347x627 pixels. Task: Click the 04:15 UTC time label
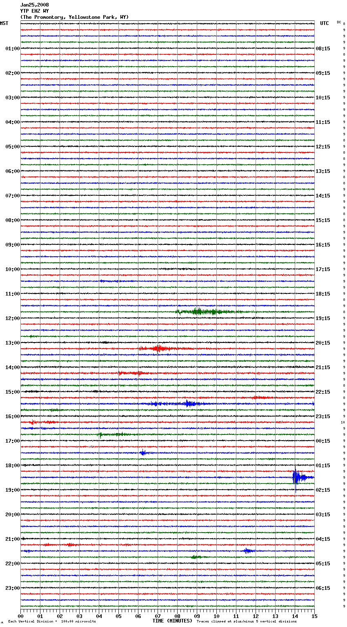(323, 539)
